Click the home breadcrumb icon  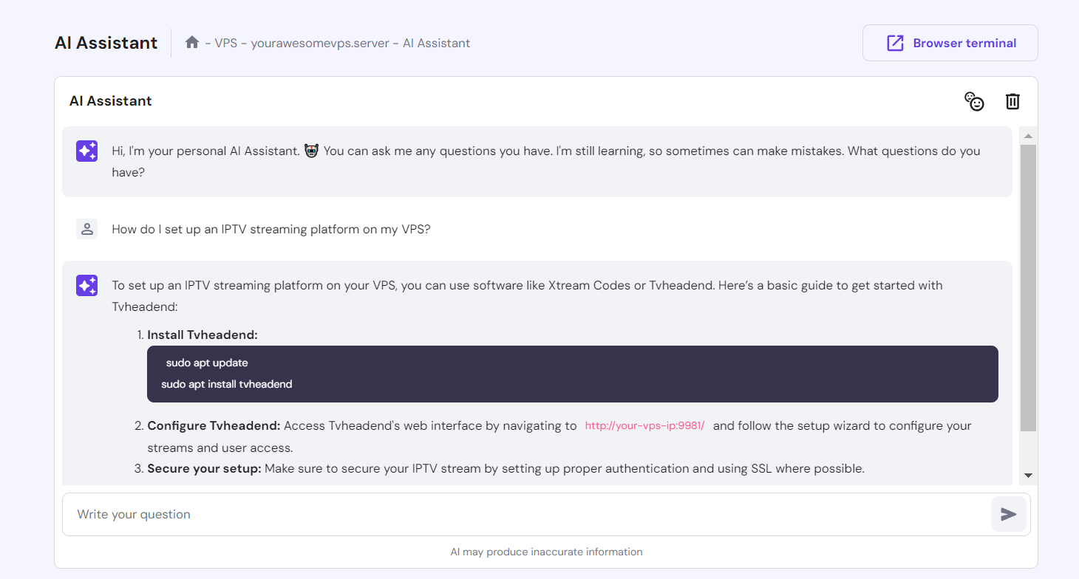192,43
